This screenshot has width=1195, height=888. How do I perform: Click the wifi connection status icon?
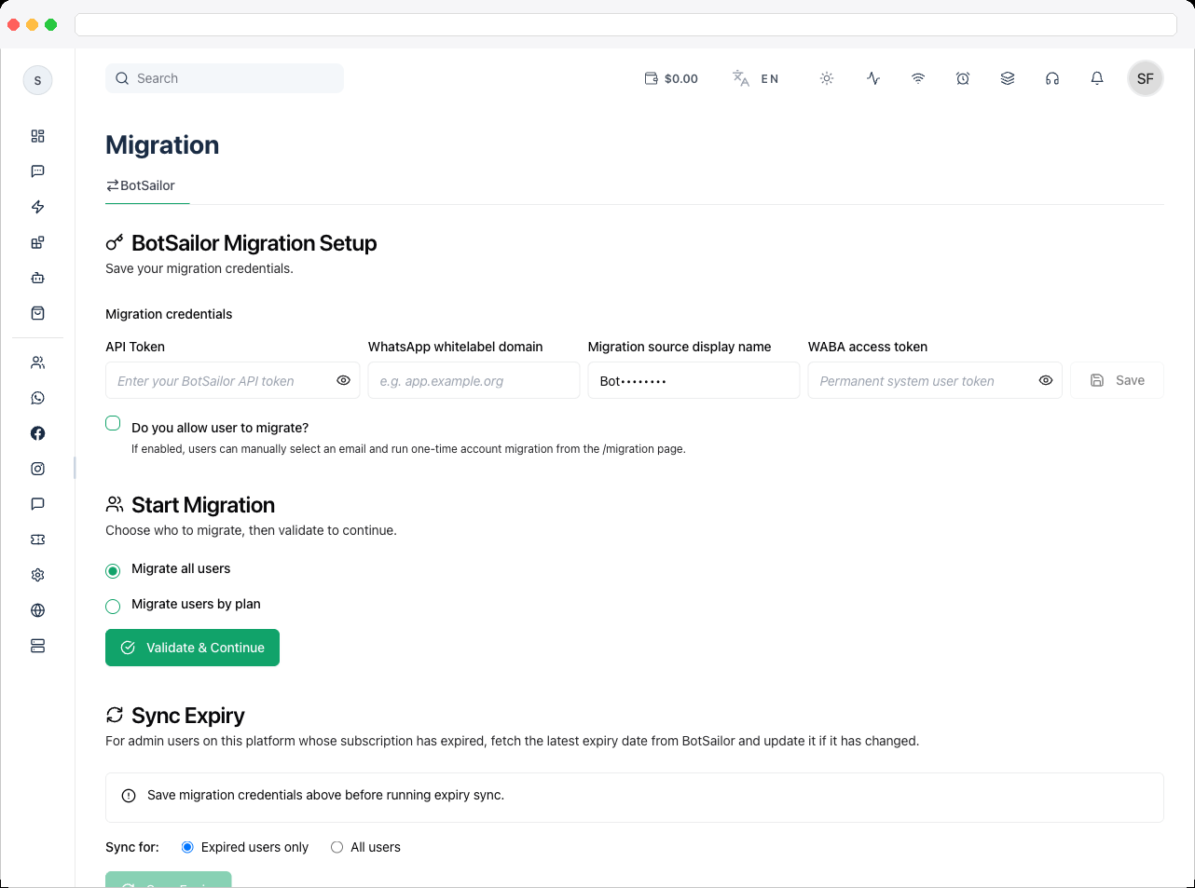tap(918, 78)
